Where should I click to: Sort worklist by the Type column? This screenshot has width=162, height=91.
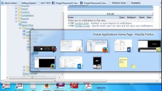pos(122,17)
